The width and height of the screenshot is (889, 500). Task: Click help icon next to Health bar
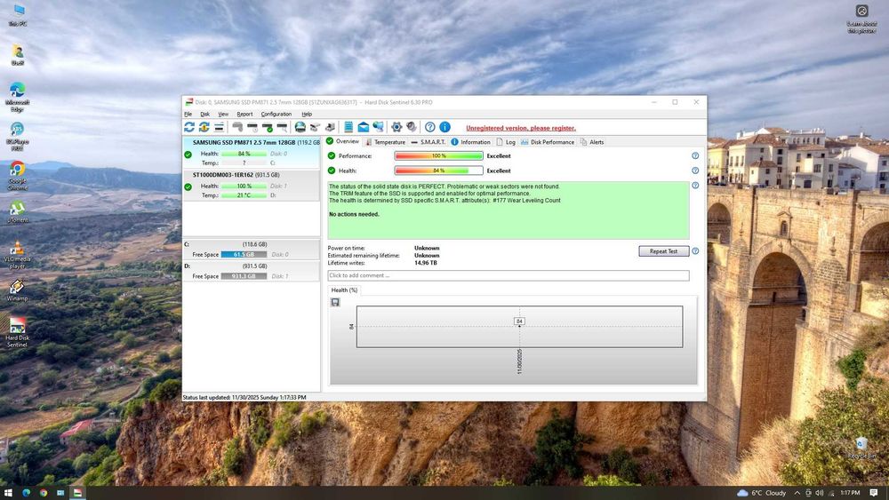(x=695, y=171)
